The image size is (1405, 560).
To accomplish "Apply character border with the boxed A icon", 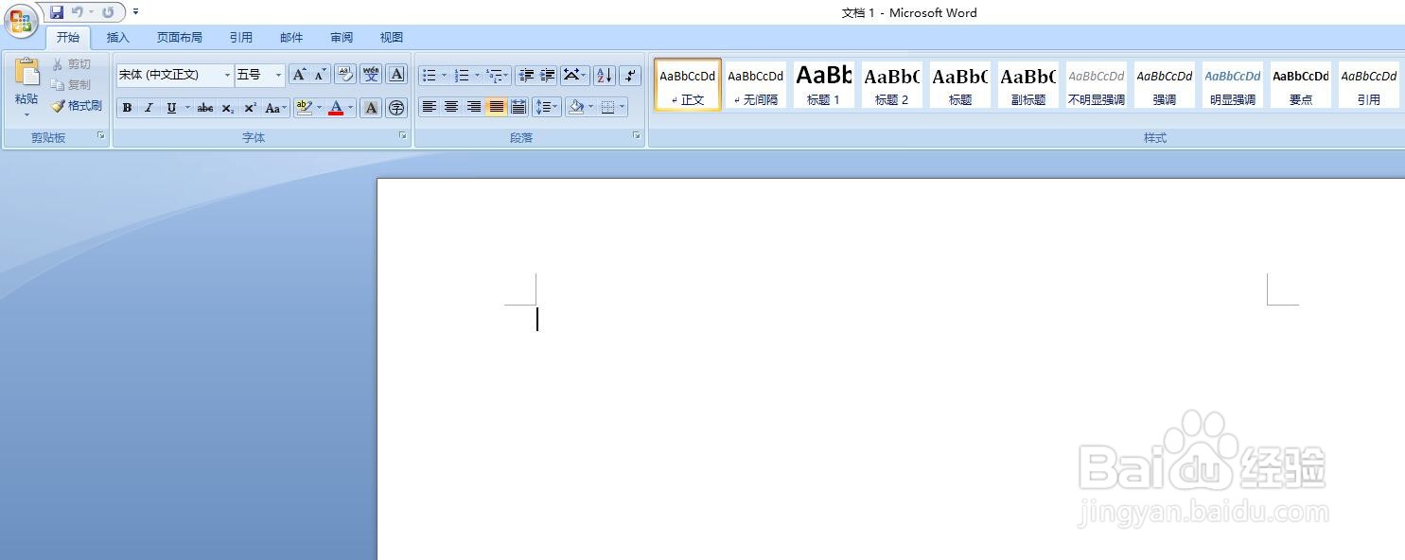I will [396, 75].
